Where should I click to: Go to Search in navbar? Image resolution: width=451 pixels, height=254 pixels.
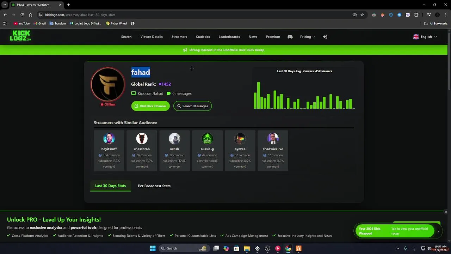126,37
